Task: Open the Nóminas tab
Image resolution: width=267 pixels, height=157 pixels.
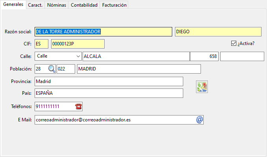Action: click(56, 5)
